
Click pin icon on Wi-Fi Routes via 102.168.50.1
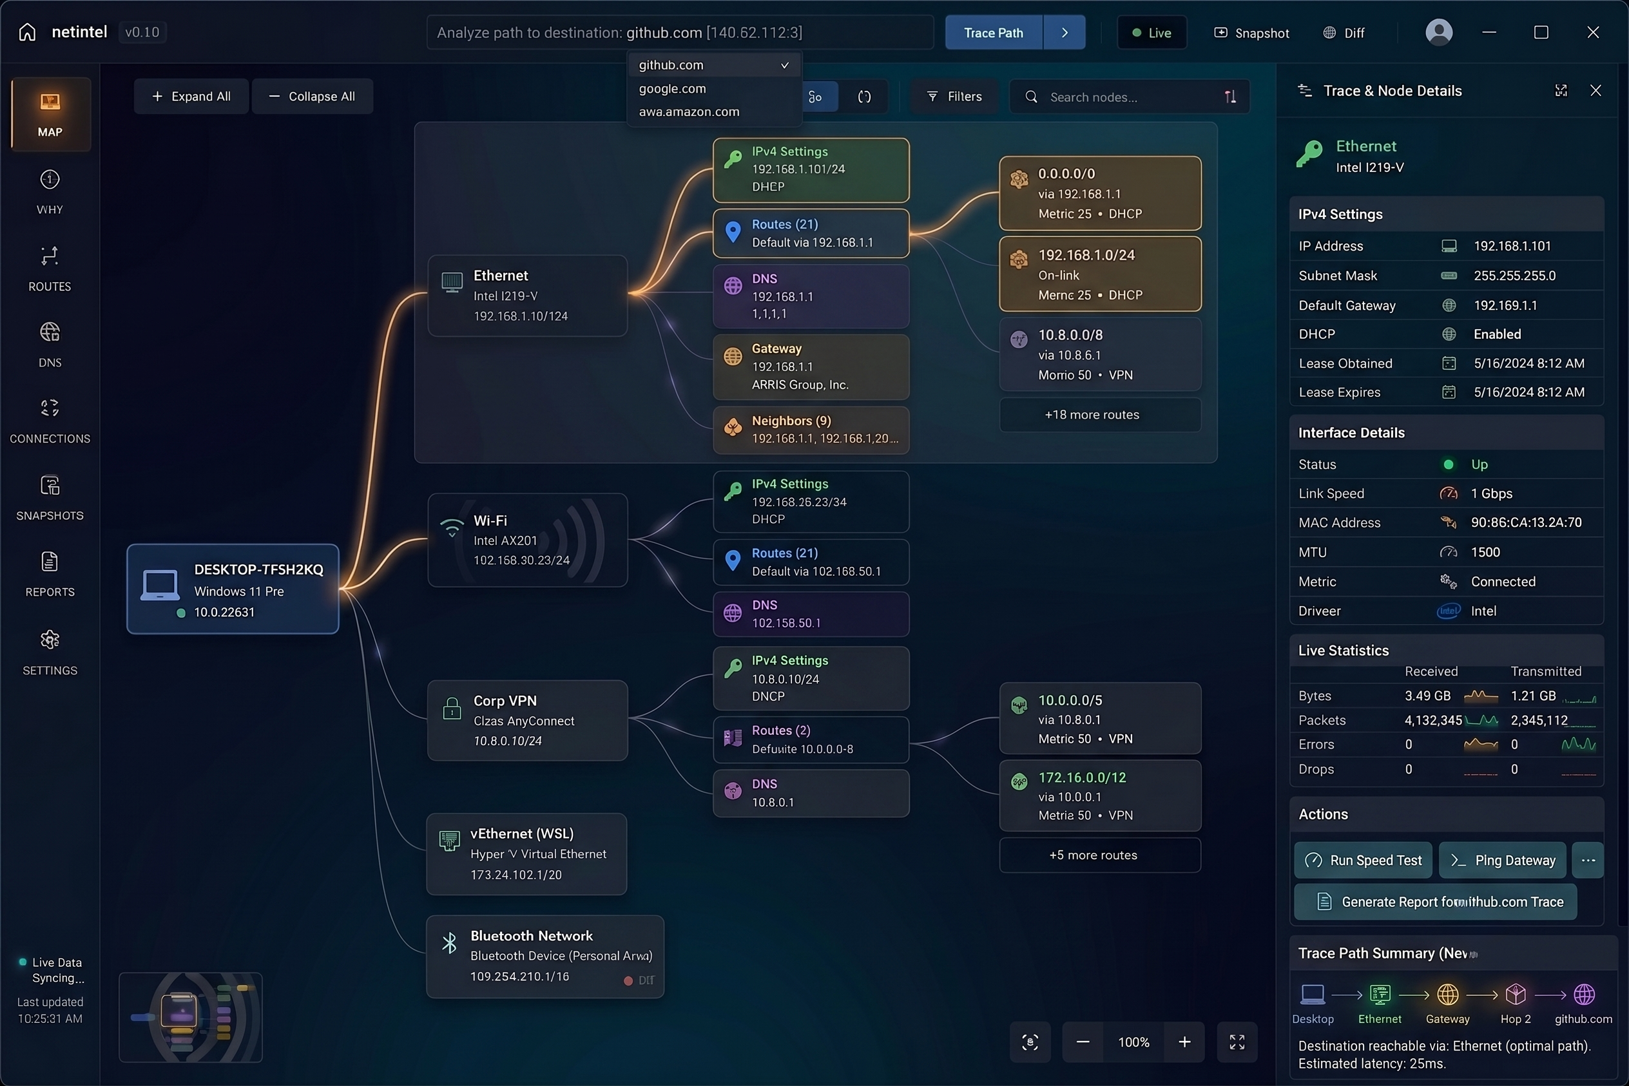pos(733,560)
